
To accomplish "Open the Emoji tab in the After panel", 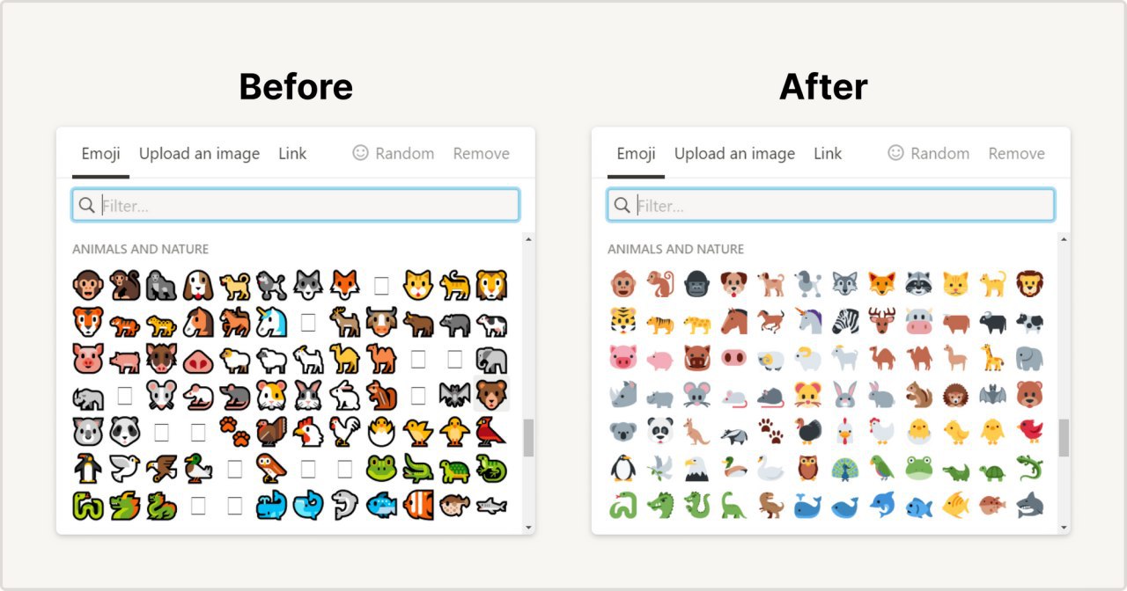I will pos(636,153).
